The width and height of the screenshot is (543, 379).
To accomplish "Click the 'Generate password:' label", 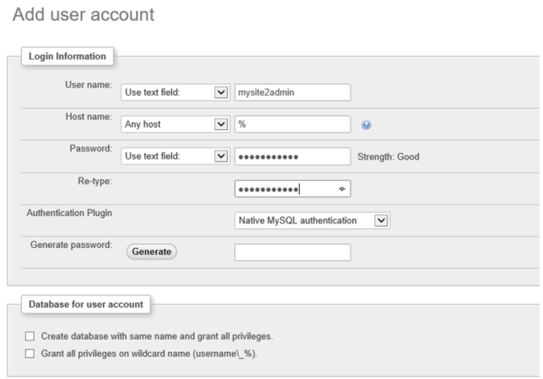I will point(70,245).
